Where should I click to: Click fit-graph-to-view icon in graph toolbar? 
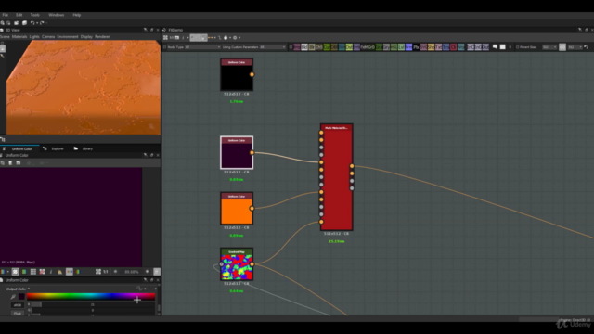165,37
